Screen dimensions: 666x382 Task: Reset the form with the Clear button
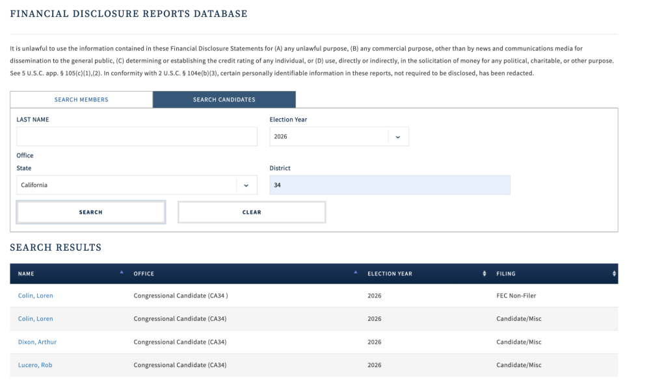pyautogui.click(x=252, y=212)
